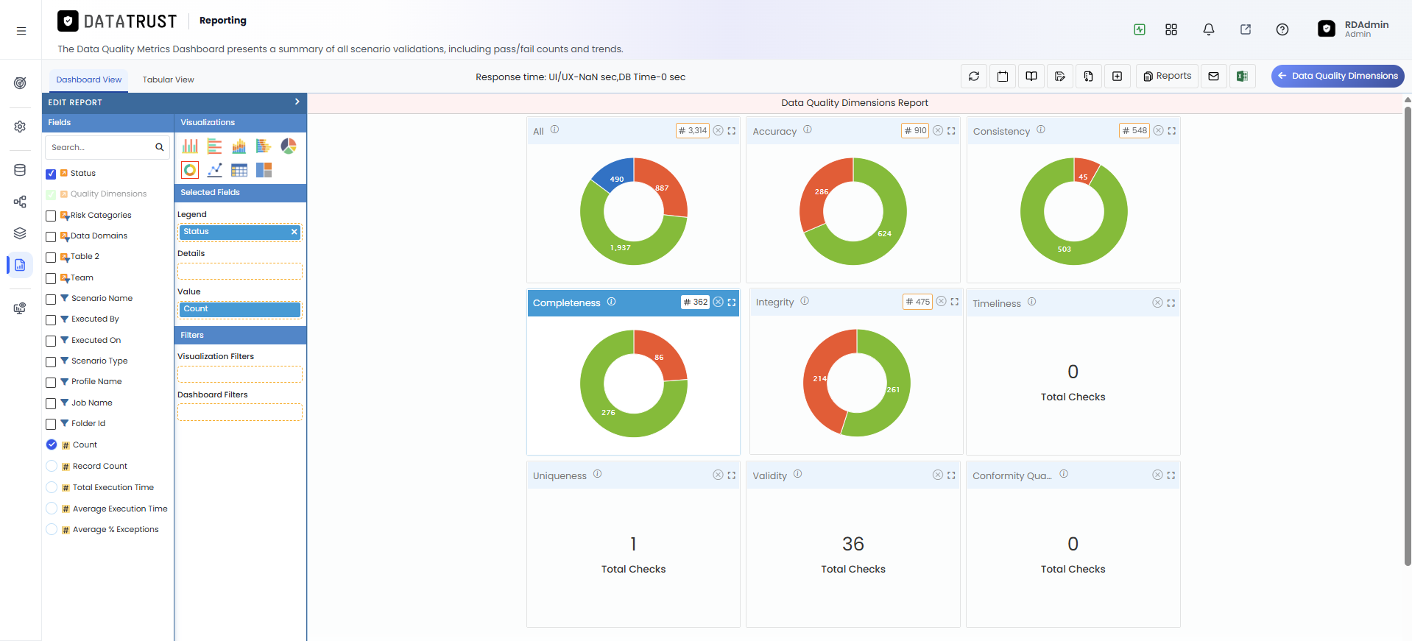Check the Risk Categories field
1412x641 pixels.
51,216
